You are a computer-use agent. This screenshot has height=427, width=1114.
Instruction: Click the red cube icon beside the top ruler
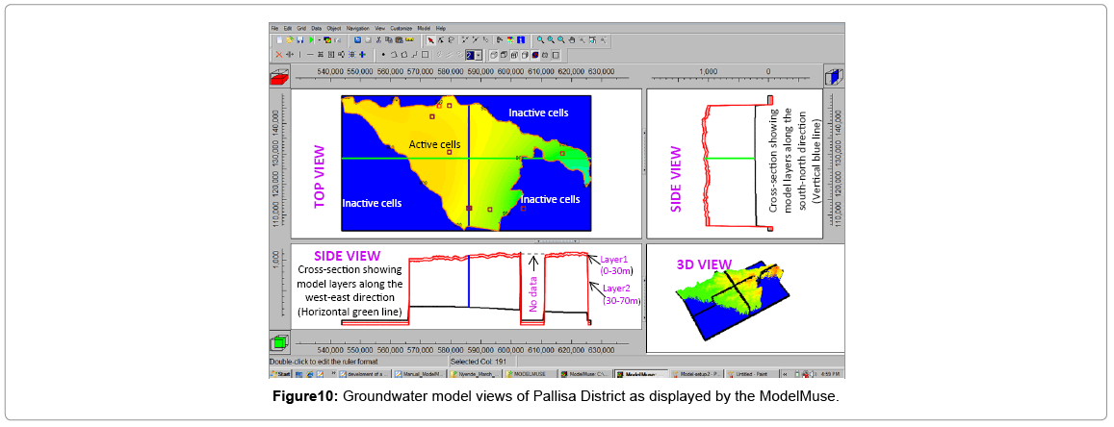[280, 75]
